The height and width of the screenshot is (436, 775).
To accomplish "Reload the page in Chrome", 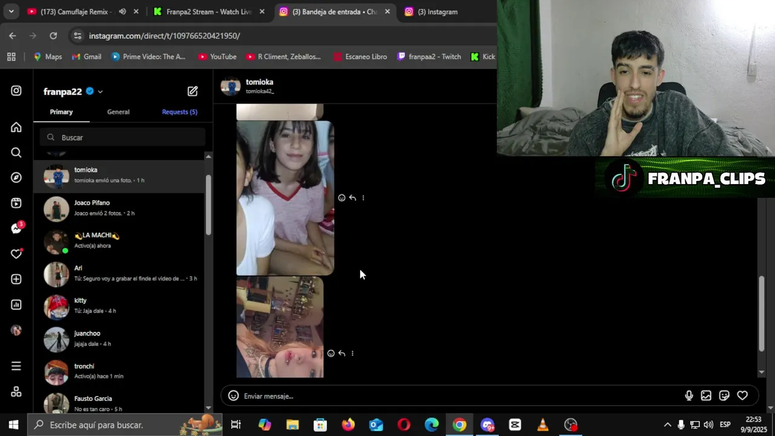I will pos(53,36).
